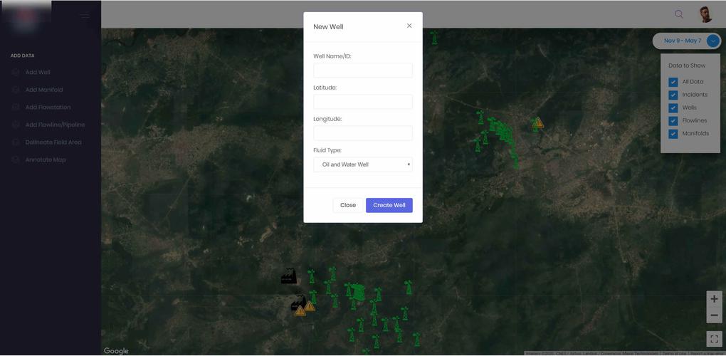The height and width of the screenshot is (356, 726).
Task: Click the Close button in dialog
Action: point(348,205)
